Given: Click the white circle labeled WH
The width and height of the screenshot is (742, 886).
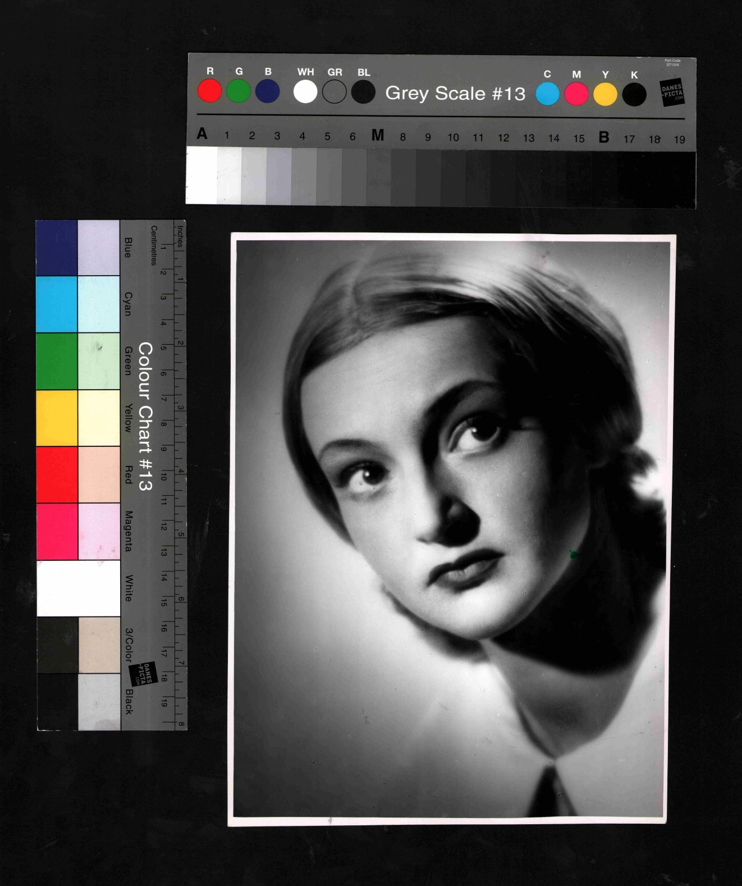Looking at the screenshot, I should [305, 92].
